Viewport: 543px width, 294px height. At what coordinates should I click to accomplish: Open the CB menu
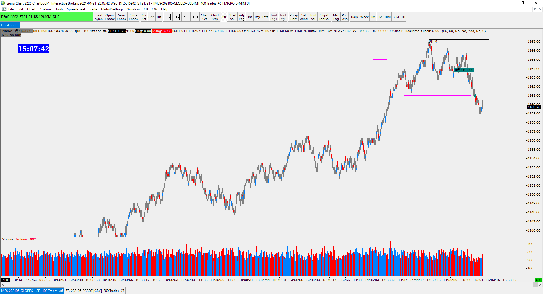point(146,9)
